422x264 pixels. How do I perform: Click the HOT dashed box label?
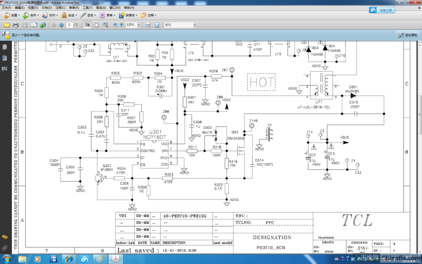click(261, 82)
